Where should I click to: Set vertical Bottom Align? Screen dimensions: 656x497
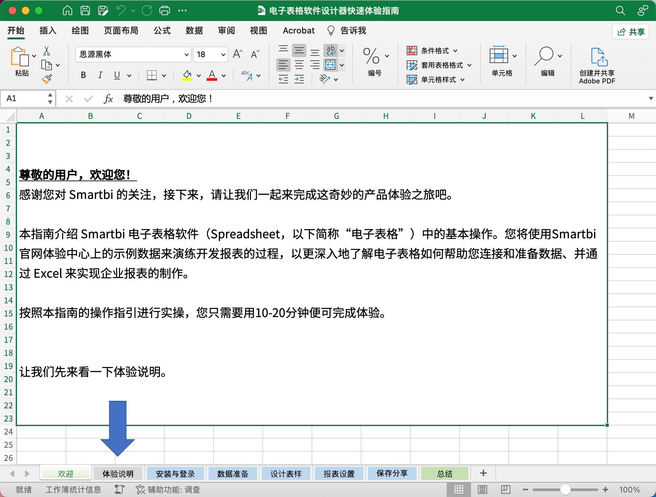pos(315,52)
